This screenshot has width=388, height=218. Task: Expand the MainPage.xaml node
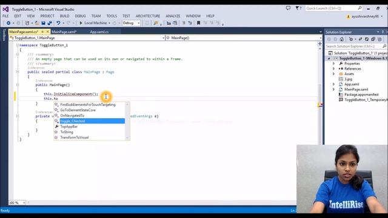point(333,90)
